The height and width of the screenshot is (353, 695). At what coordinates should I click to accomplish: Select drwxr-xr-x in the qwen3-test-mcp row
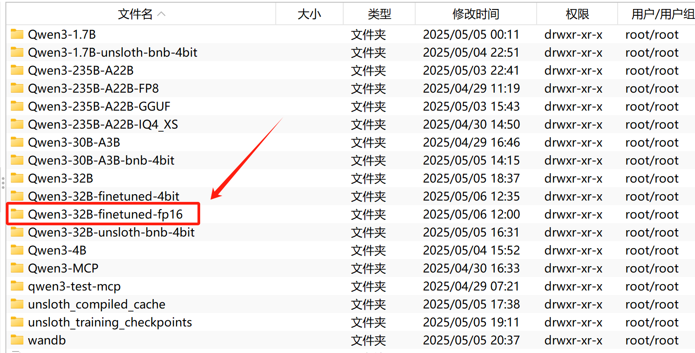pyautogui.click(x=574, y=286)
